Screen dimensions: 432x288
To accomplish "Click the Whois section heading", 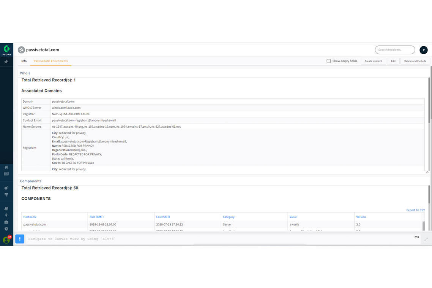I will coord(25,73).
